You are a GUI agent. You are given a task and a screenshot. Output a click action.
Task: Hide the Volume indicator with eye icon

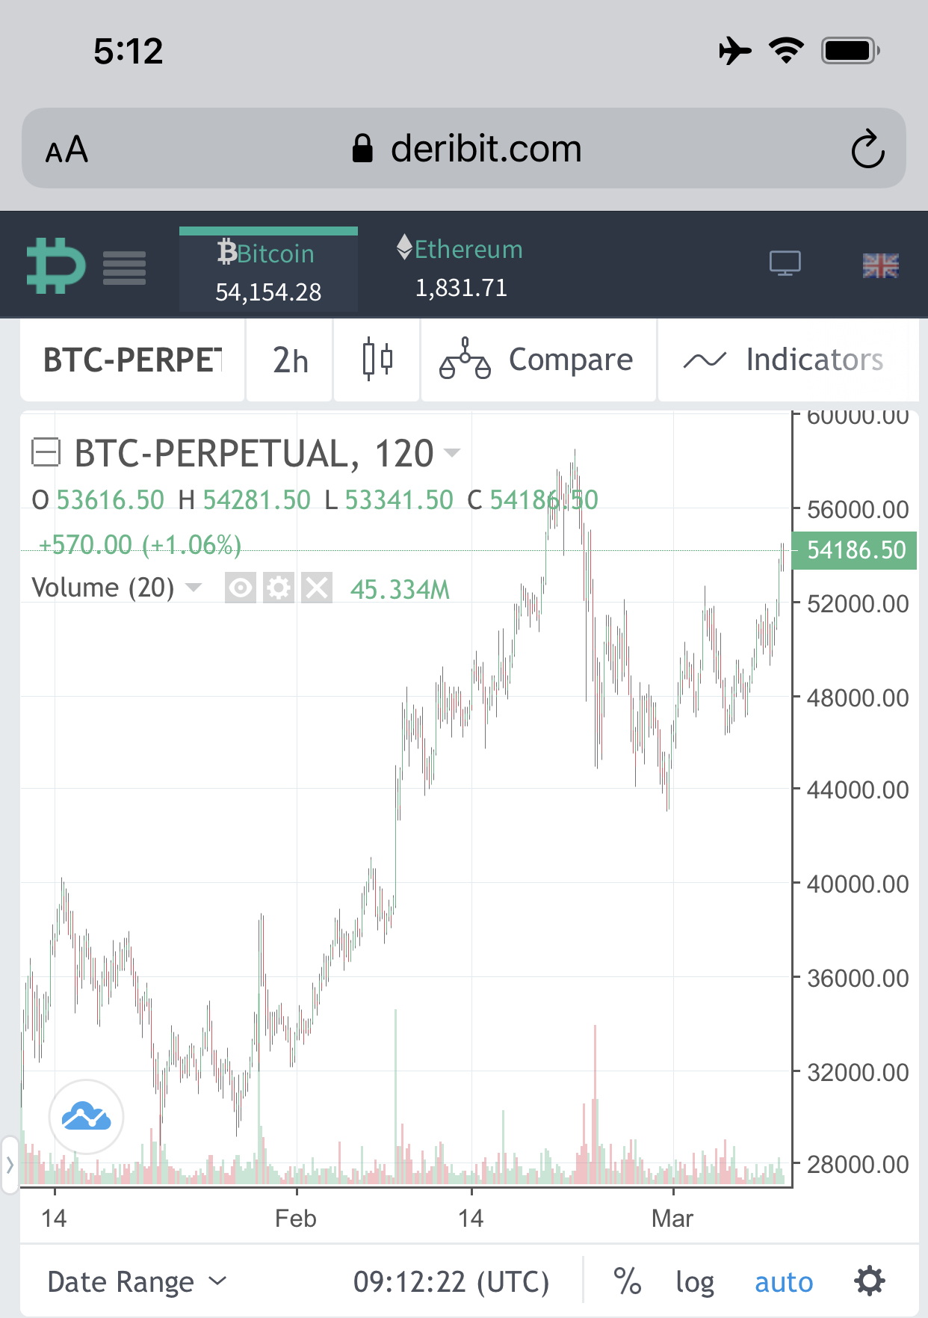(241, 588)
